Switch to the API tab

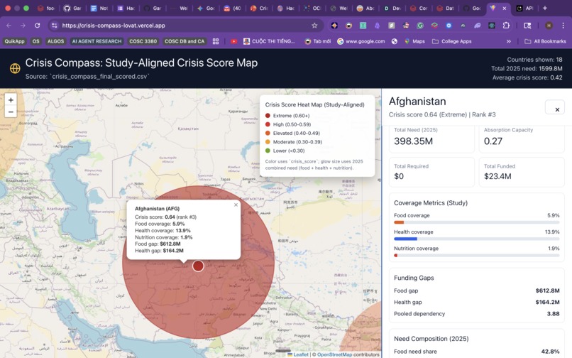524,8
